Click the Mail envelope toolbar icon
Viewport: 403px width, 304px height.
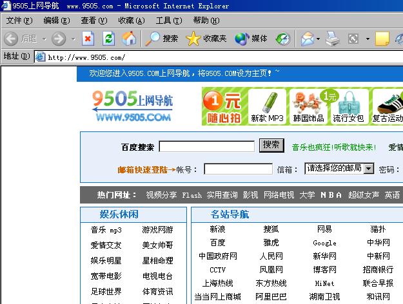(308, 39)
